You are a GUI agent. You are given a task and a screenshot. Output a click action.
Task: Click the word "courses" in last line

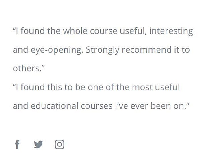(x=96, y=106)
